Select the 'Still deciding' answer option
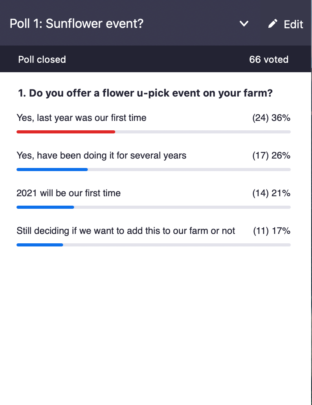This screenshot has height=405, width=312. pyautogui.click(x=126, y=231)
